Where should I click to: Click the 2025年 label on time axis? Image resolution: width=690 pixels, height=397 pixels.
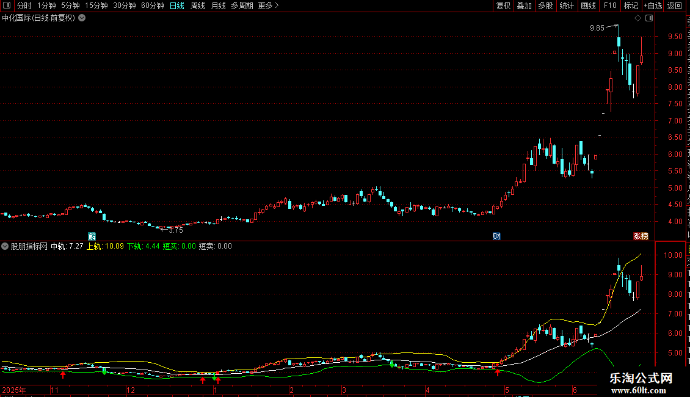tap(14, 390)
